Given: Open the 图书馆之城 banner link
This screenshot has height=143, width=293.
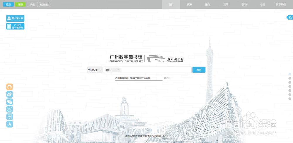Looking at the screenshot, I should (15, 18).
